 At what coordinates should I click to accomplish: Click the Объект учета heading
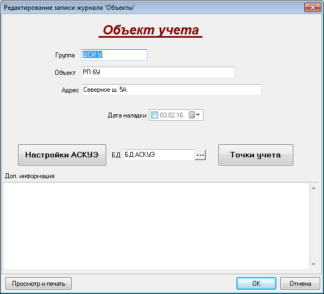pos(151,30)
